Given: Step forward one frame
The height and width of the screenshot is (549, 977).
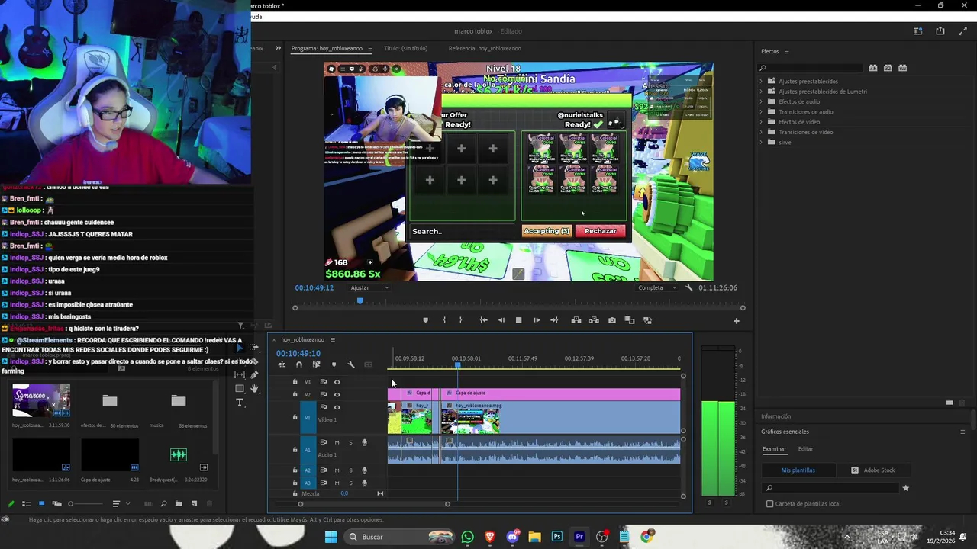Looking at the screenshot, I should 537,320.
